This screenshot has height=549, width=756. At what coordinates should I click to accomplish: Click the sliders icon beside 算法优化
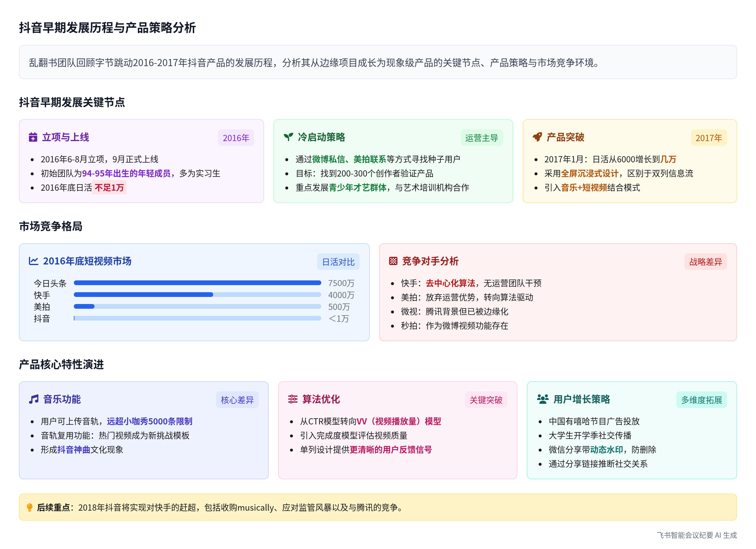(x=293, y=399)
